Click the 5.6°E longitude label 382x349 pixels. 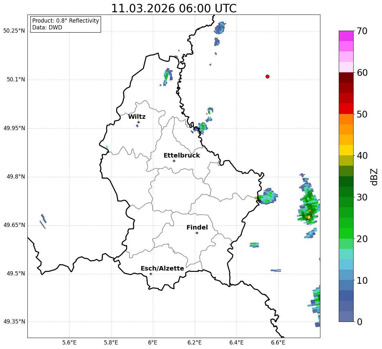point(69,343)
